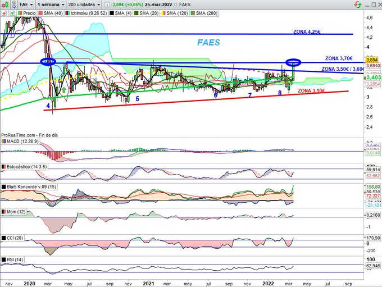The image size is (382, 287).
Task: Click the Precio color icon
Action: click(20, 13)
